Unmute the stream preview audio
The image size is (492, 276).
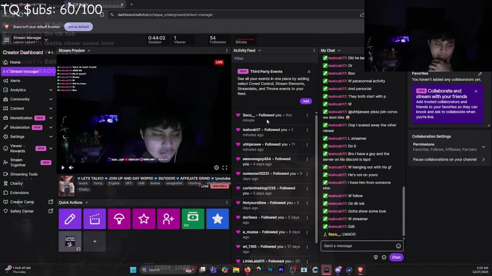[x=71, y=168]
